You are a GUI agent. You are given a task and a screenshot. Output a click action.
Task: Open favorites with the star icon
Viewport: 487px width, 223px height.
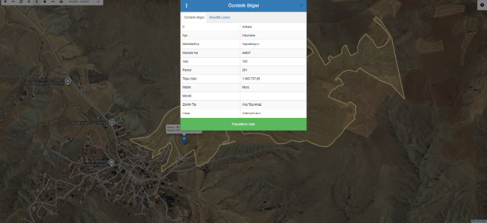(x=44, y=2)
